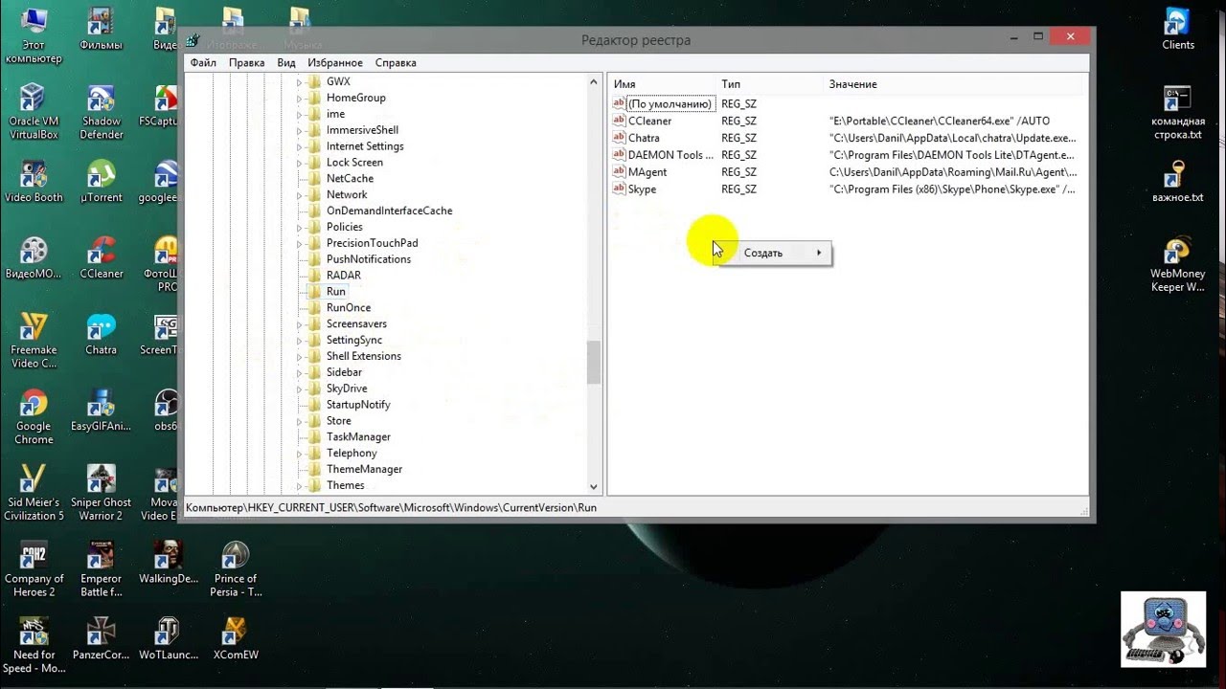Click tree scrollbar down arrow
The image size is (1226, 689).
coord(594,486)
